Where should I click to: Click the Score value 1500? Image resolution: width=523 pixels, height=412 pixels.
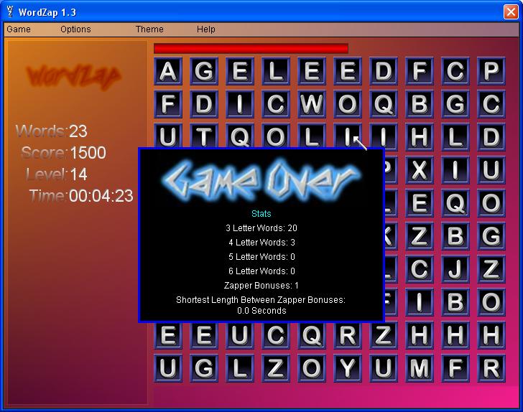88,153
